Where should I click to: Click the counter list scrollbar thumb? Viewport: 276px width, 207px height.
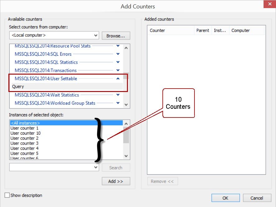[x=126, y=76]
